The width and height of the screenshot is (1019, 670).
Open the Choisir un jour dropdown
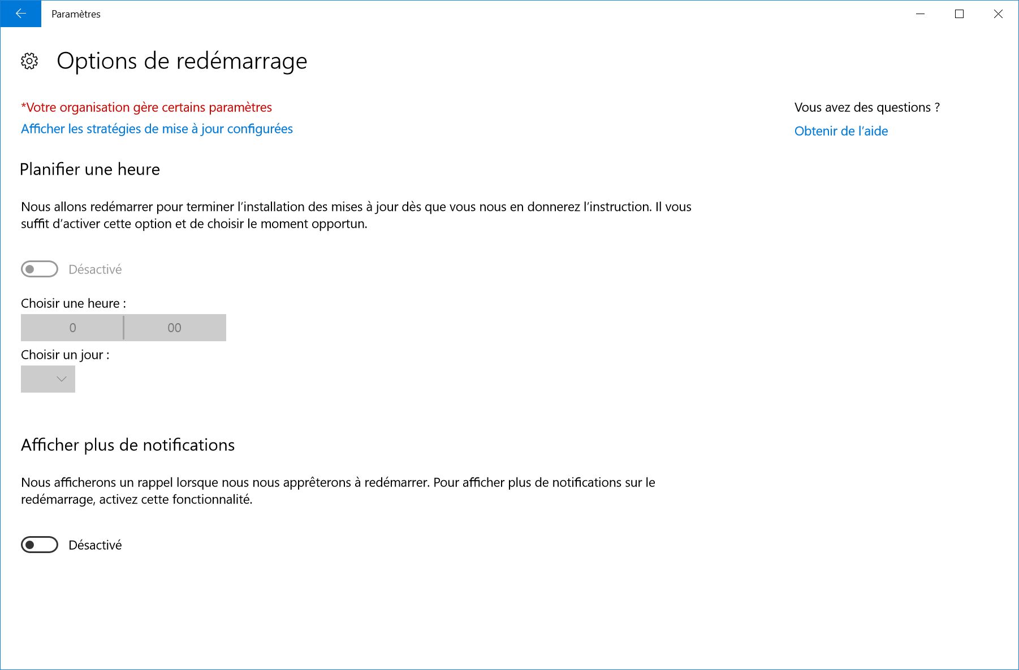[x=48, y=378]
